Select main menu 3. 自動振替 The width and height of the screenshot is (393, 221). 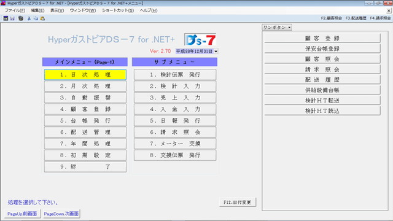click(x=85, y=98)
